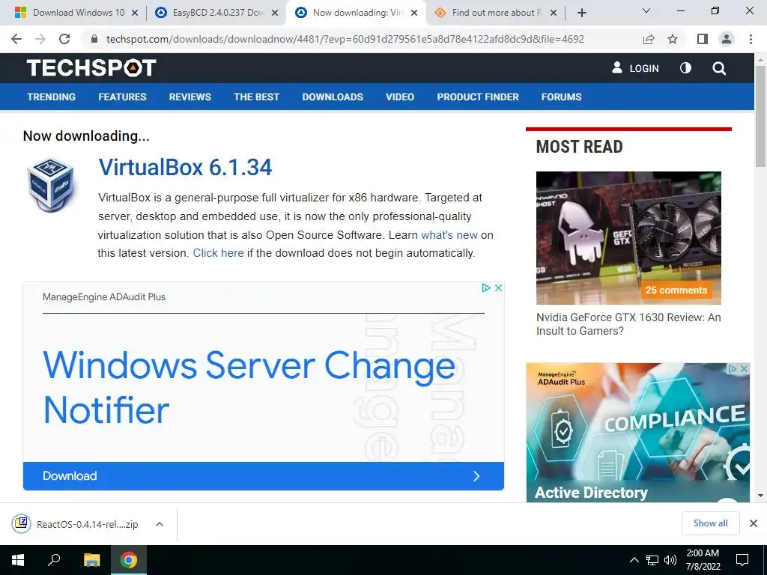Close the downloads bar
Screen dimensions: 767x575
[754, 523]
